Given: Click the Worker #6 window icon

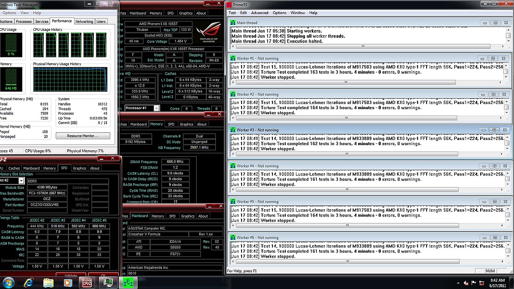Looking at the screenshot, I should point(233,237).
